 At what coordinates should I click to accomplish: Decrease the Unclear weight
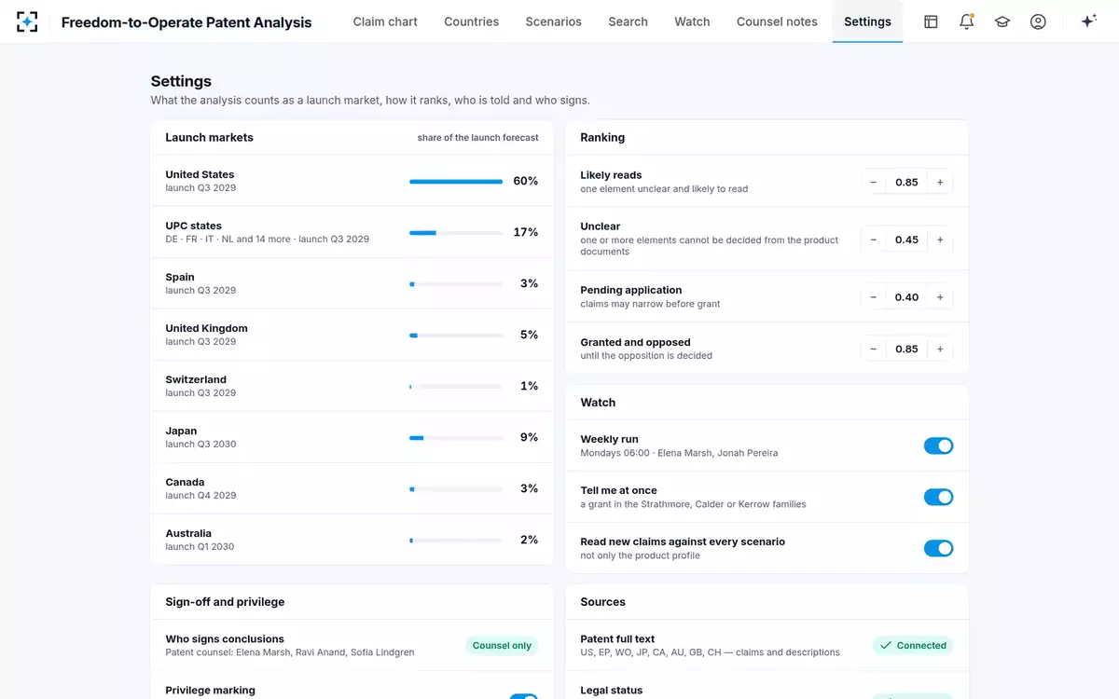pos(873,240)
